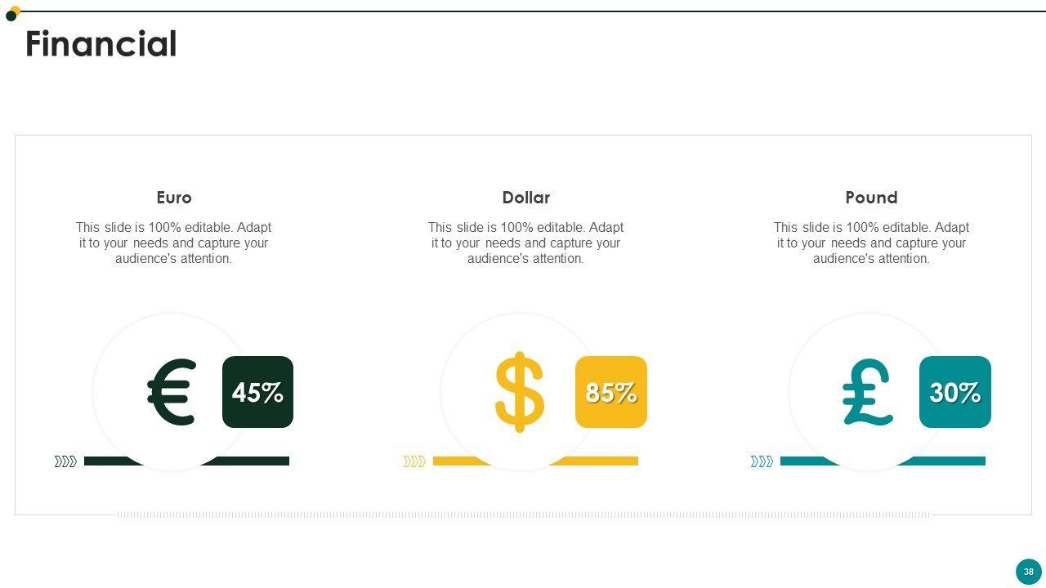
Task: Select the yellow Dollar sign icon
Action: [520, 392]
